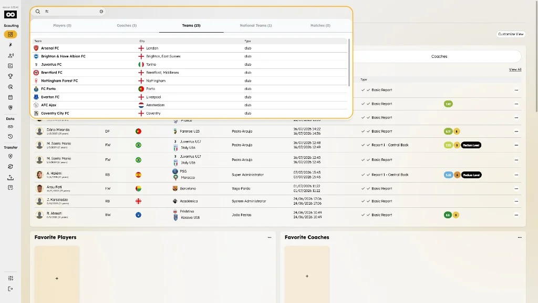Add a favorite coach with plus card
The image size is (538, 303).
[307, 275]
